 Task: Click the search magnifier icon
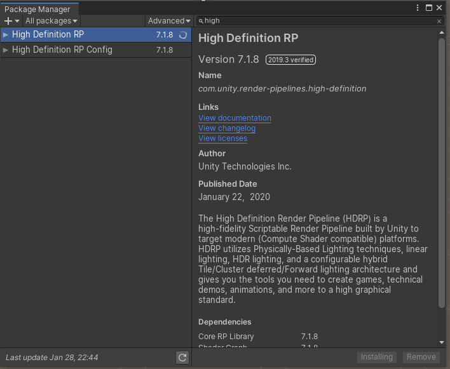tap(201, 21)
